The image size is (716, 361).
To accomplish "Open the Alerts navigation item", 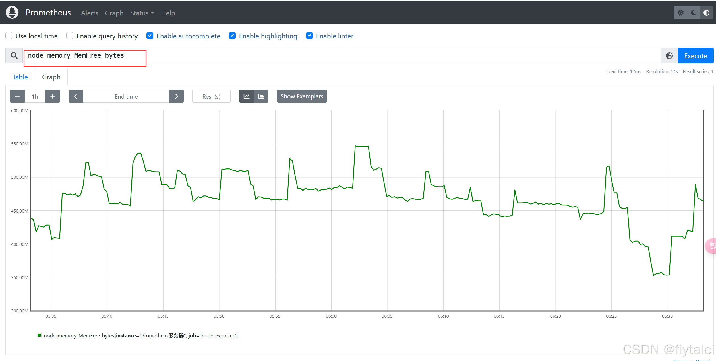I will 90,13.
